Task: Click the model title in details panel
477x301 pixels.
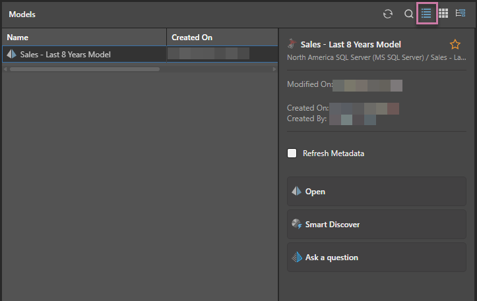Action: click(350, 45)
